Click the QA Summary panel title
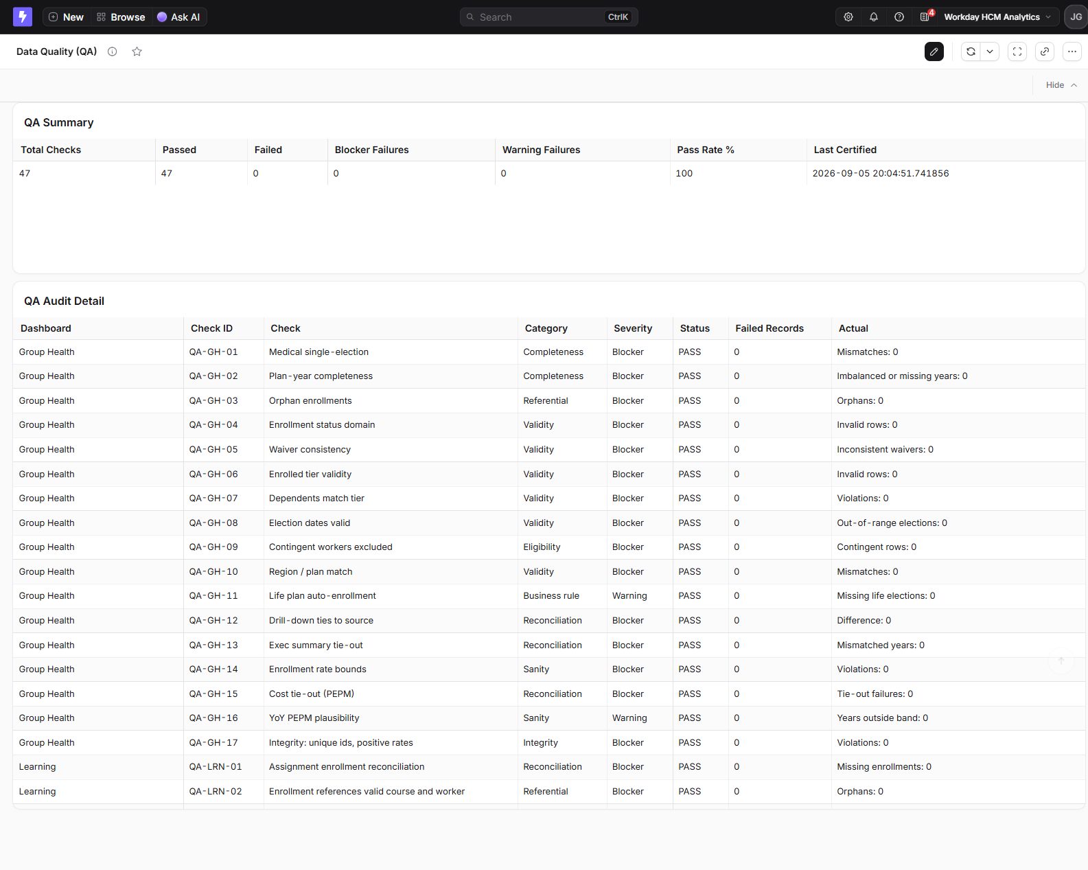The width and height of the screenshot is (1088, 870). point(58,122)
